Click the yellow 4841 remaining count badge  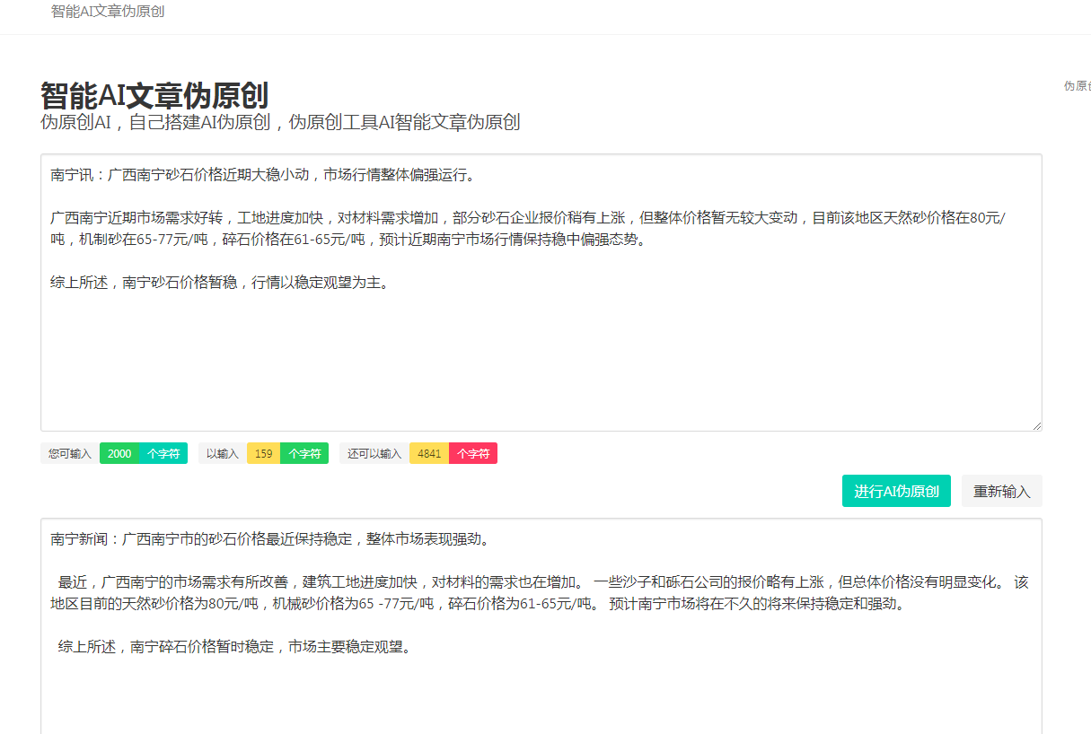pos(429,454)
